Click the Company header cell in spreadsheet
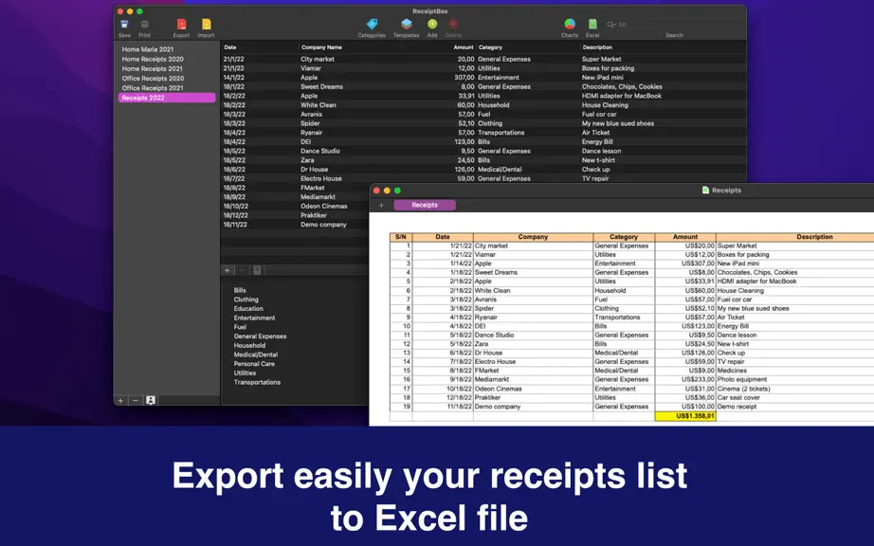 point(533,237)
